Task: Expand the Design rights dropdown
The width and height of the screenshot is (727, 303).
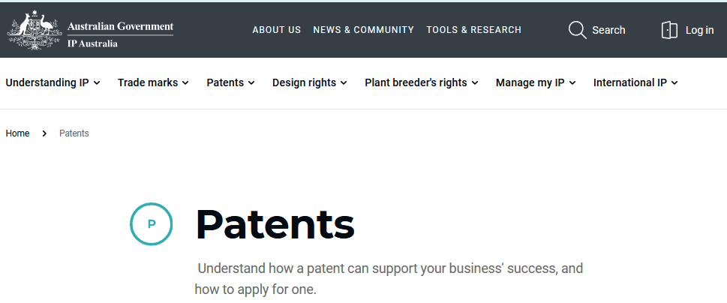Action: 309,83
